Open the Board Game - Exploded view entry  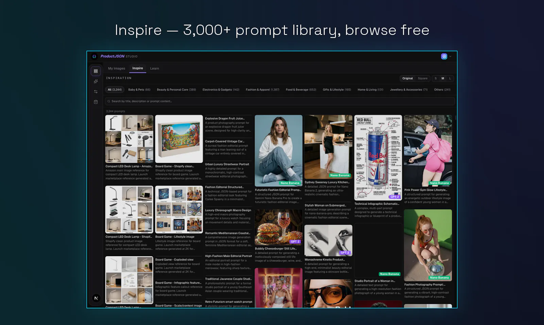179,266
